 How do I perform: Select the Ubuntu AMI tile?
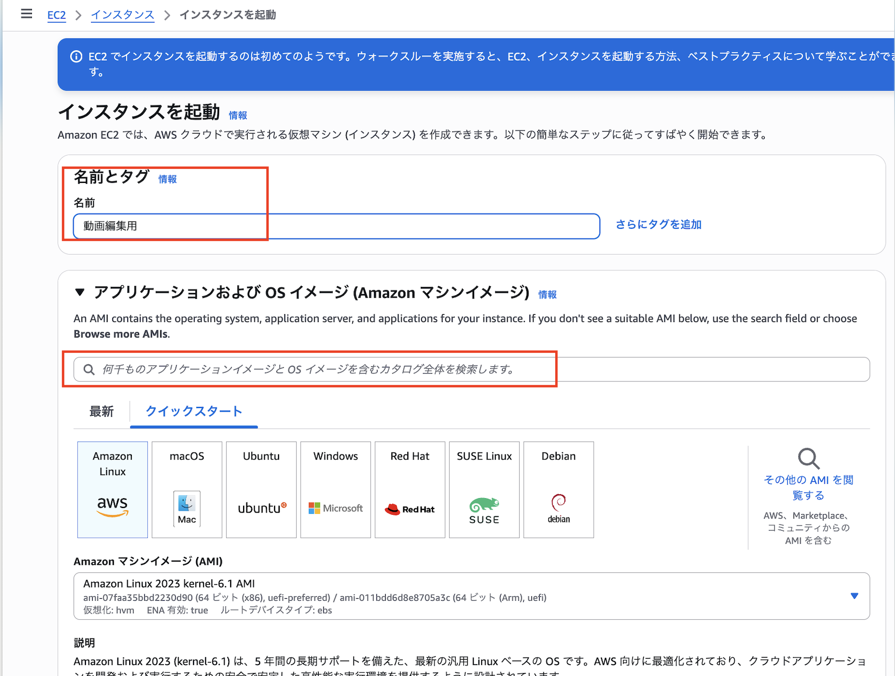261,489
